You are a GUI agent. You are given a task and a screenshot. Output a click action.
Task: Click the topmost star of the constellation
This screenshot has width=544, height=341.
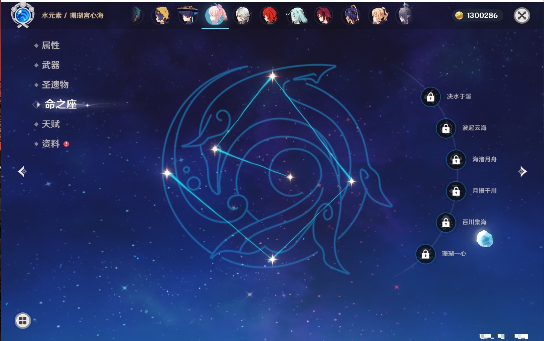click(x=272, y=76)
